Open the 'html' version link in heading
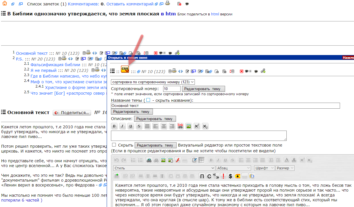This screenshot has width=354, height=207. tap(215, 14)
